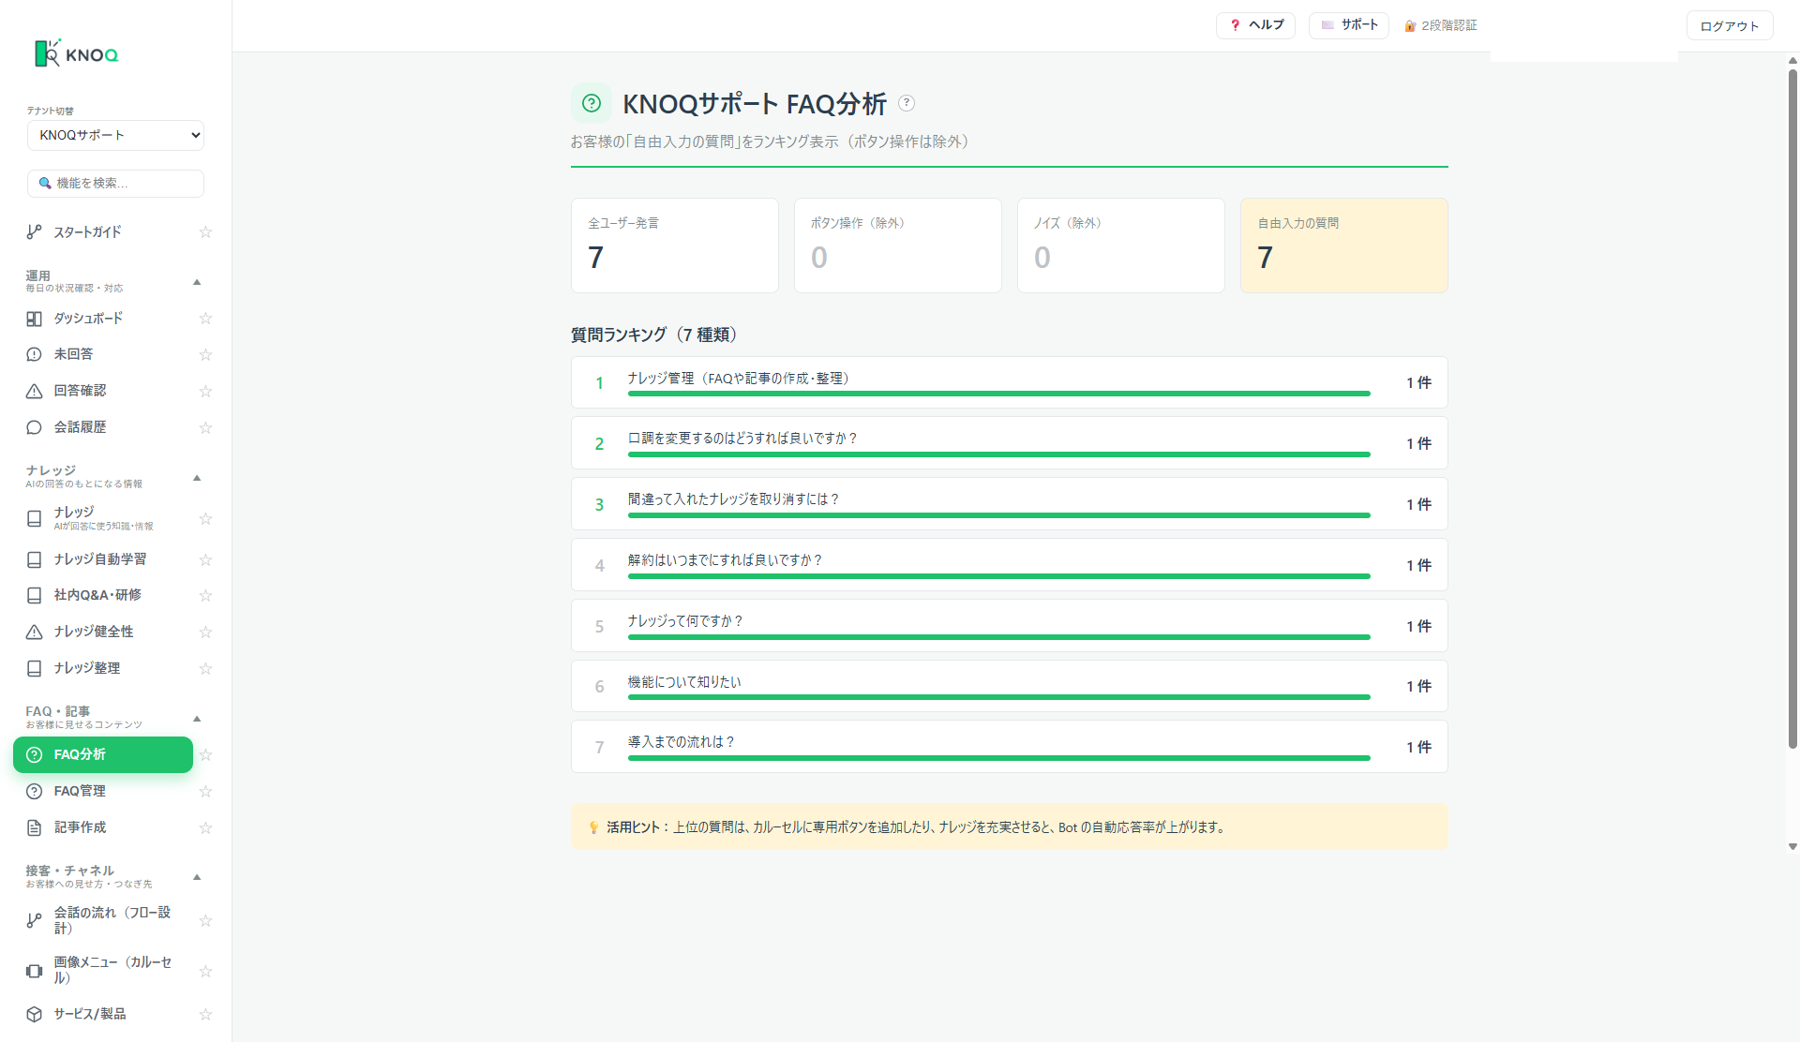This screenshot has height=1042, width=1800.
Task: Collapse the 接客・チャネル section arrow
Action: pos(197,877)
